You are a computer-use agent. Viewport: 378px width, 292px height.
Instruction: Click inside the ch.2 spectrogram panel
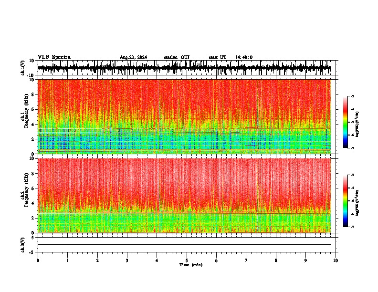tap(184, 196)
